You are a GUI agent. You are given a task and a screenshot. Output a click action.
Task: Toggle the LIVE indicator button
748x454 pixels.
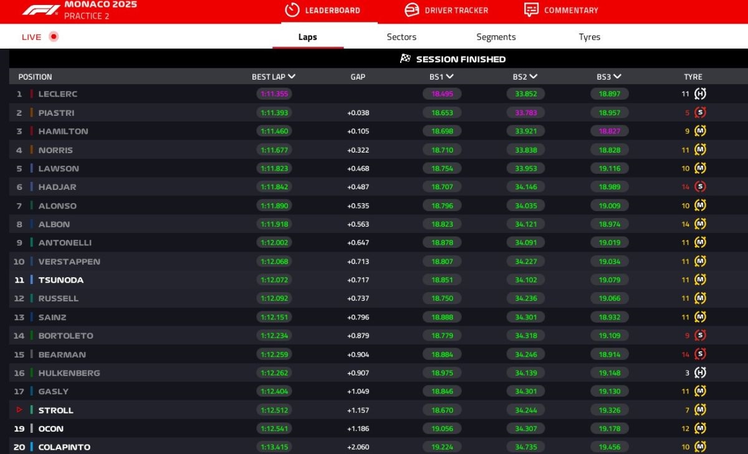coord(54,37)
